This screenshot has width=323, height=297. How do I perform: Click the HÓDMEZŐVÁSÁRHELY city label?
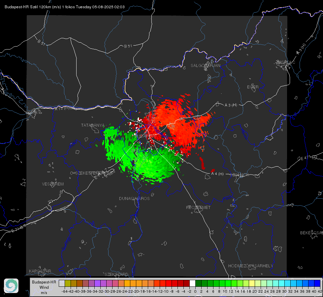pyautogui.click(x=250, y=266)
